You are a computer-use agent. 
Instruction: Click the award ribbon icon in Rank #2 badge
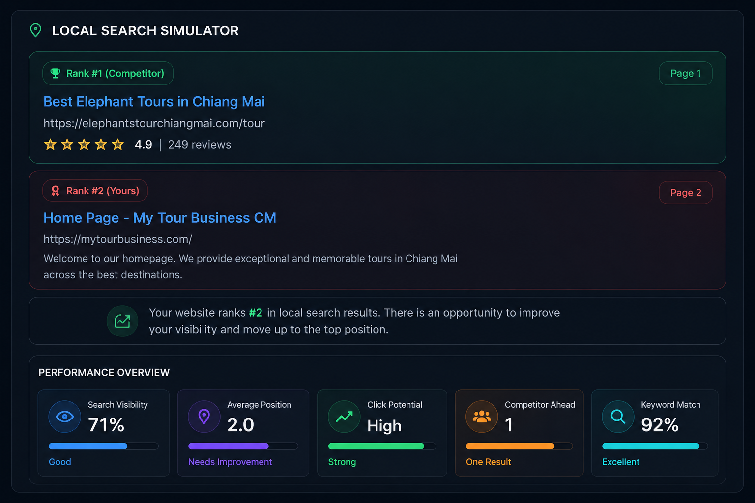tap(56, 191)
